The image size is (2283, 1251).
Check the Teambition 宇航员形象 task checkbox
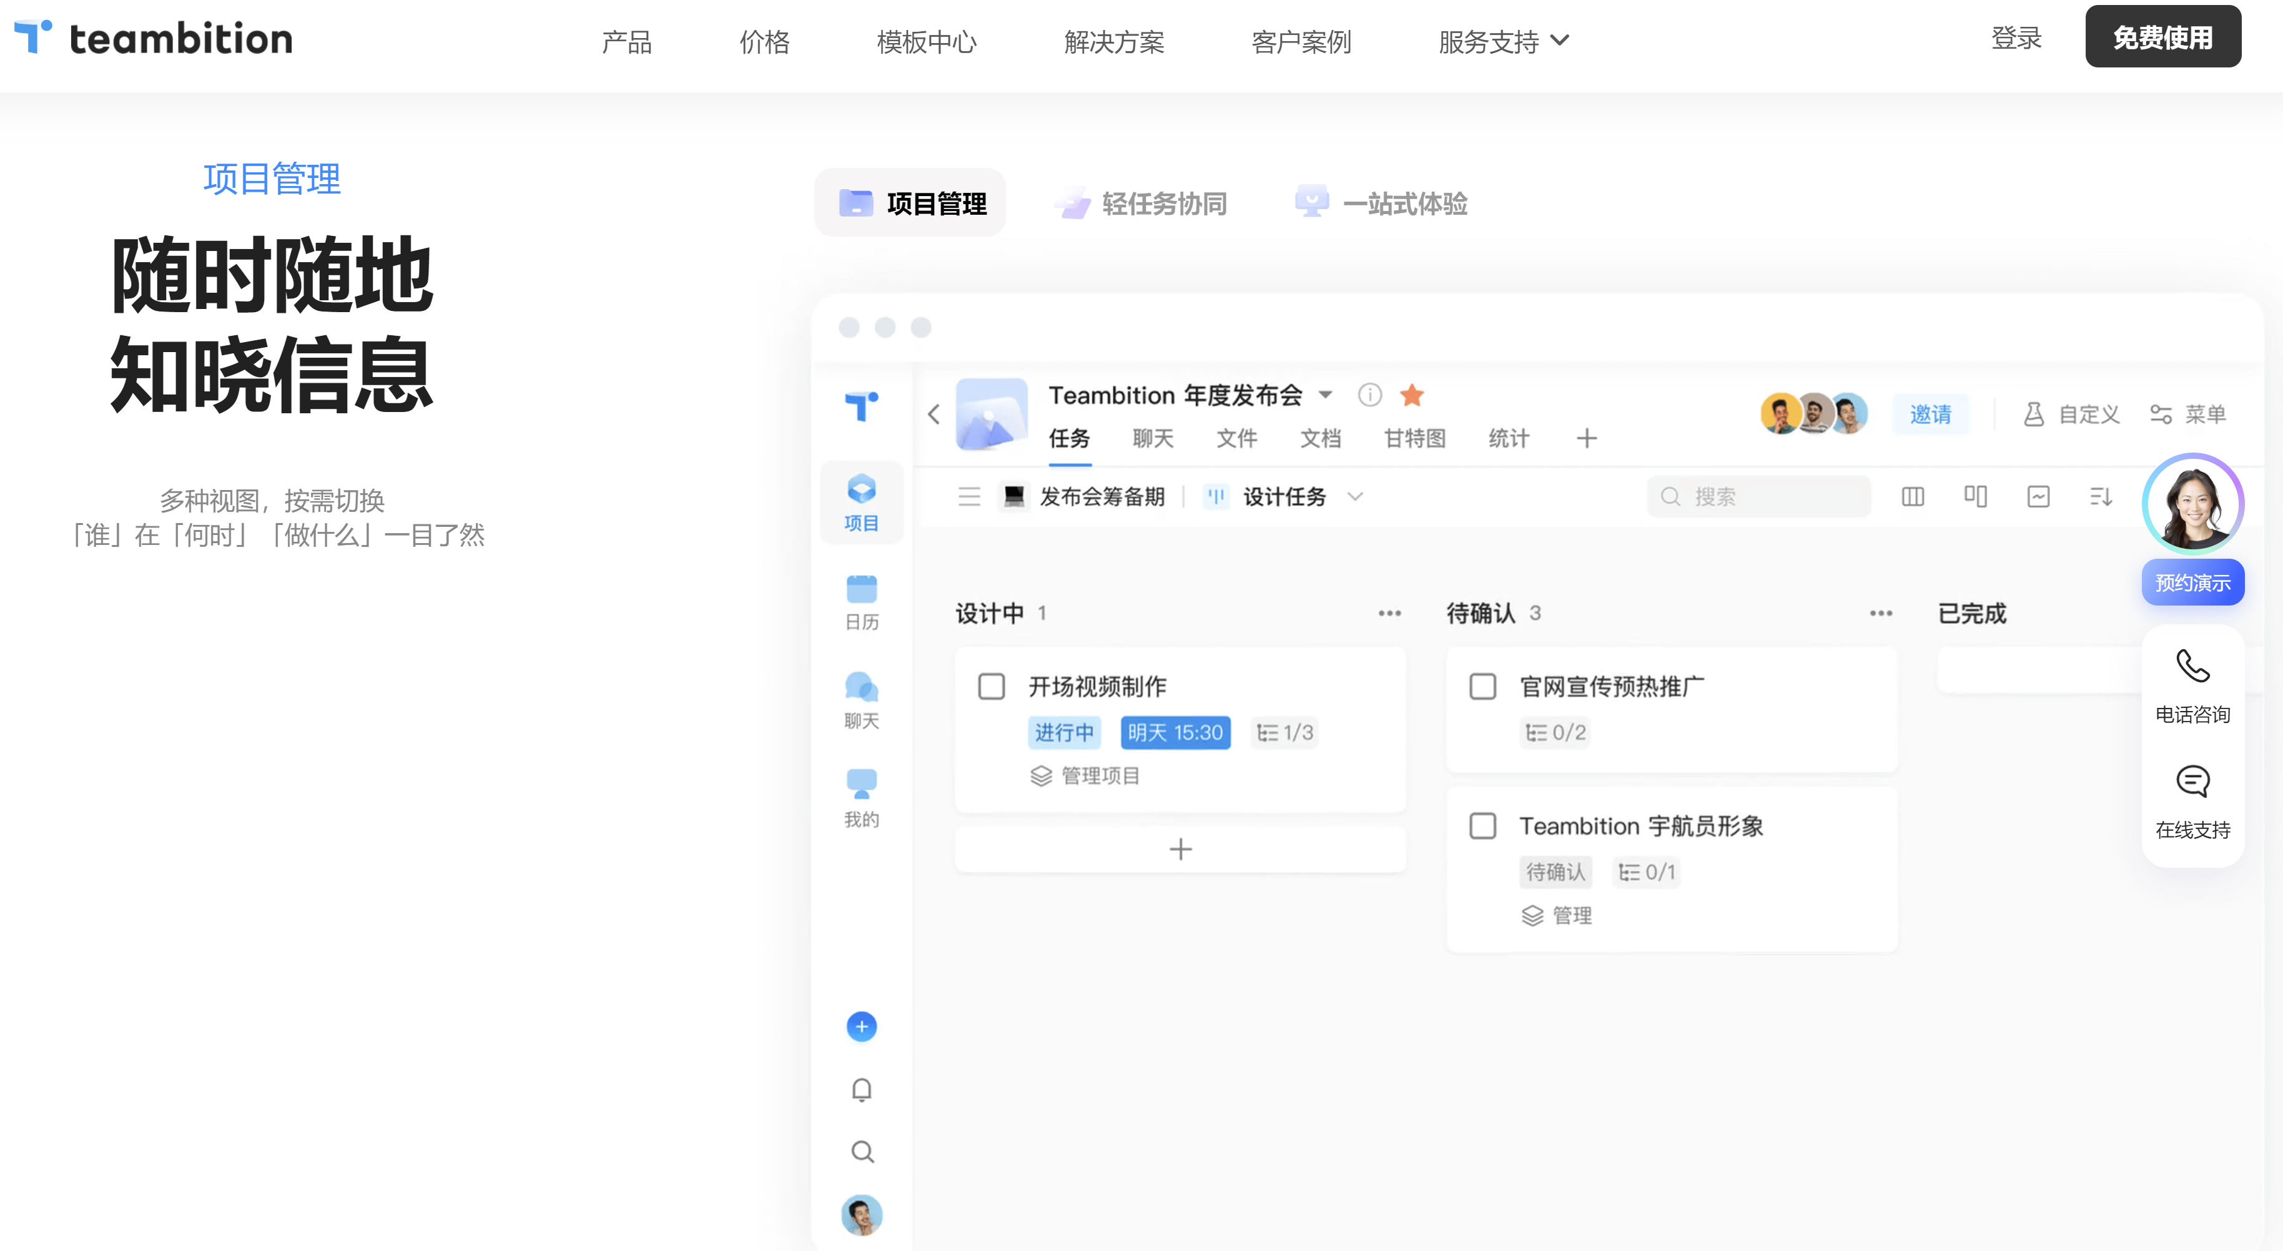click(x=1482, y=826)
